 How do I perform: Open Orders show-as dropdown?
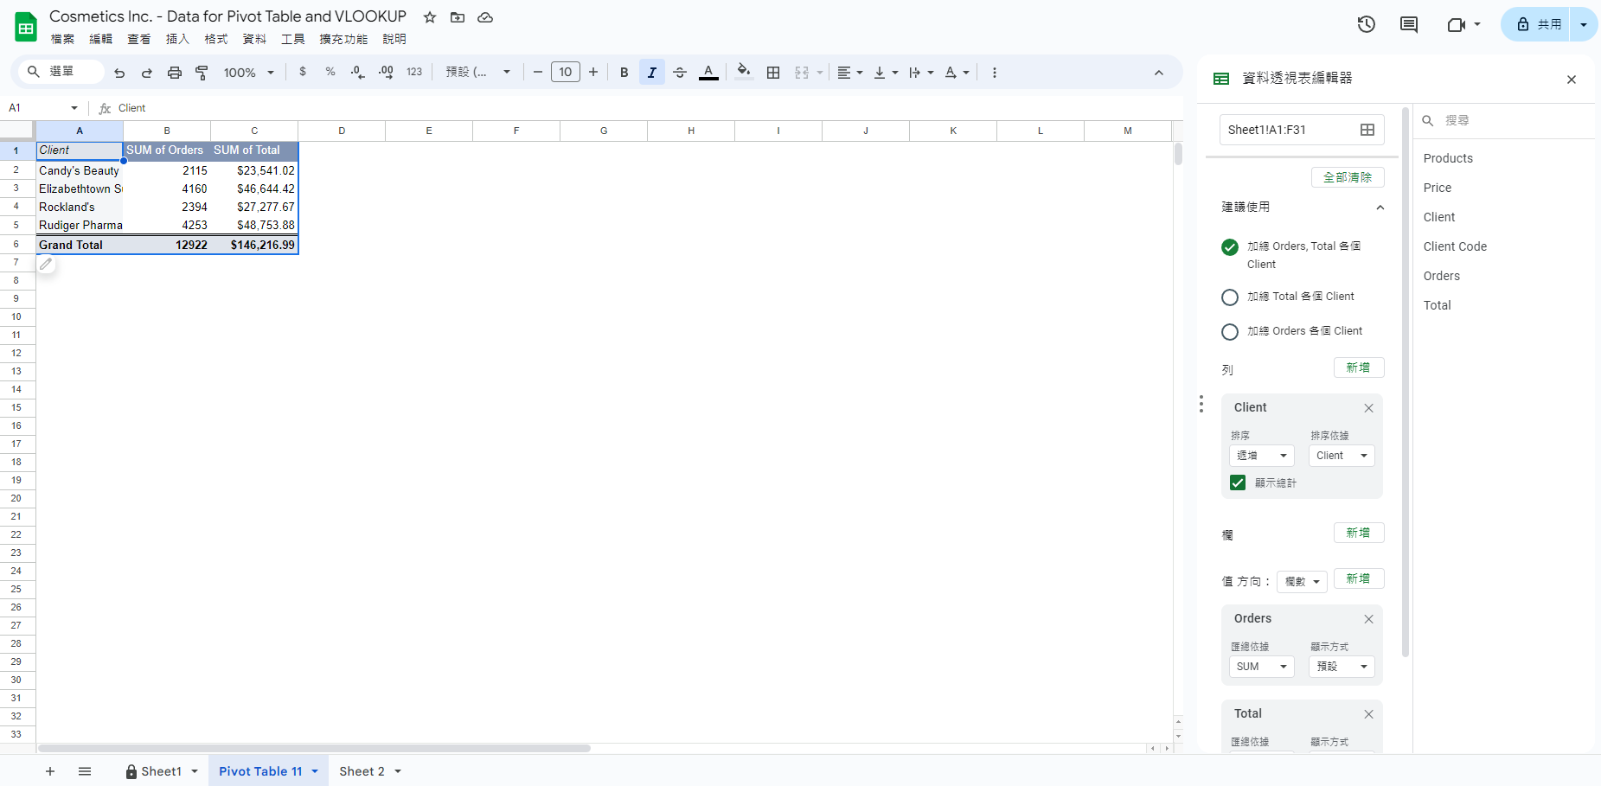point(1342,667)
